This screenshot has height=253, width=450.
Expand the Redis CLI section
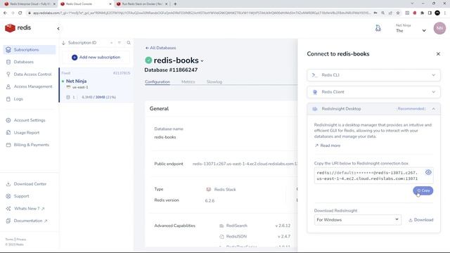pyautogui.click(x=373, y=75)
